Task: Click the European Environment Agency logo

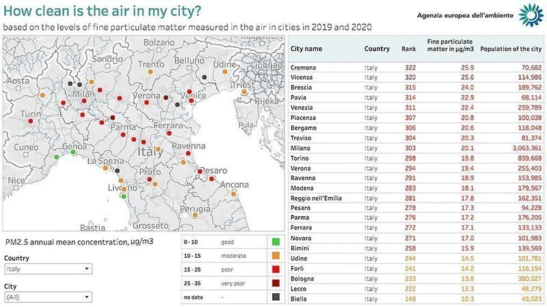Action: [531, 15]
